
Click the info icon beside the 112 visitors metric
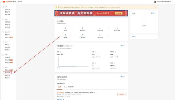(x=96, y=52)
